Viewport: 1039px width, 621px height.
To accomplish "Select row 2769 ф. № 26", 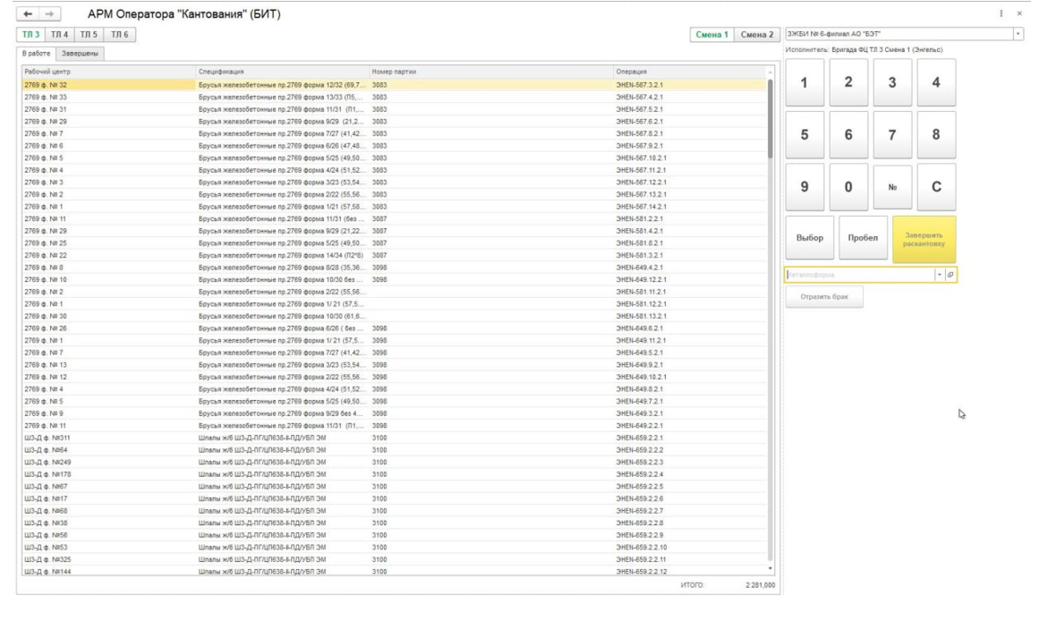I will pos(395,328).
